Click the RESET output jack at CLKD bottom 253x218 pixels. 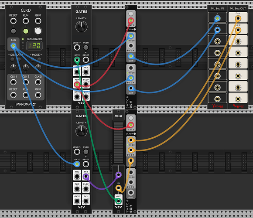point(13,95)
